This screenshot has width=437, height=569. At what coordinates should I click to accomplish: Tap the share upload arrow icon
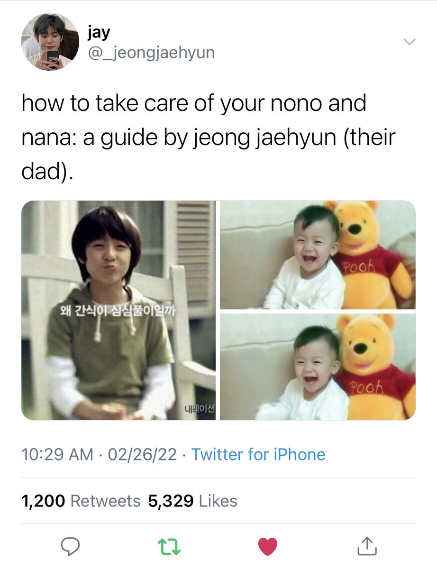tap(366, 546)
